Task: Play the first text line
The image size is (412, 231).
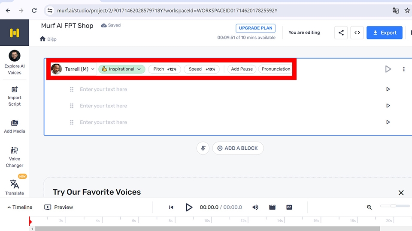Action: pyautogui.click(x=388, y=89)
